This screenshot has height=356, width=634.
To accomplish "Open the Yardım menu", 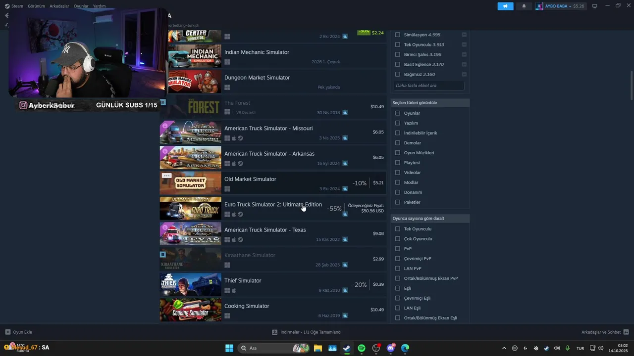I will [99, 6].
